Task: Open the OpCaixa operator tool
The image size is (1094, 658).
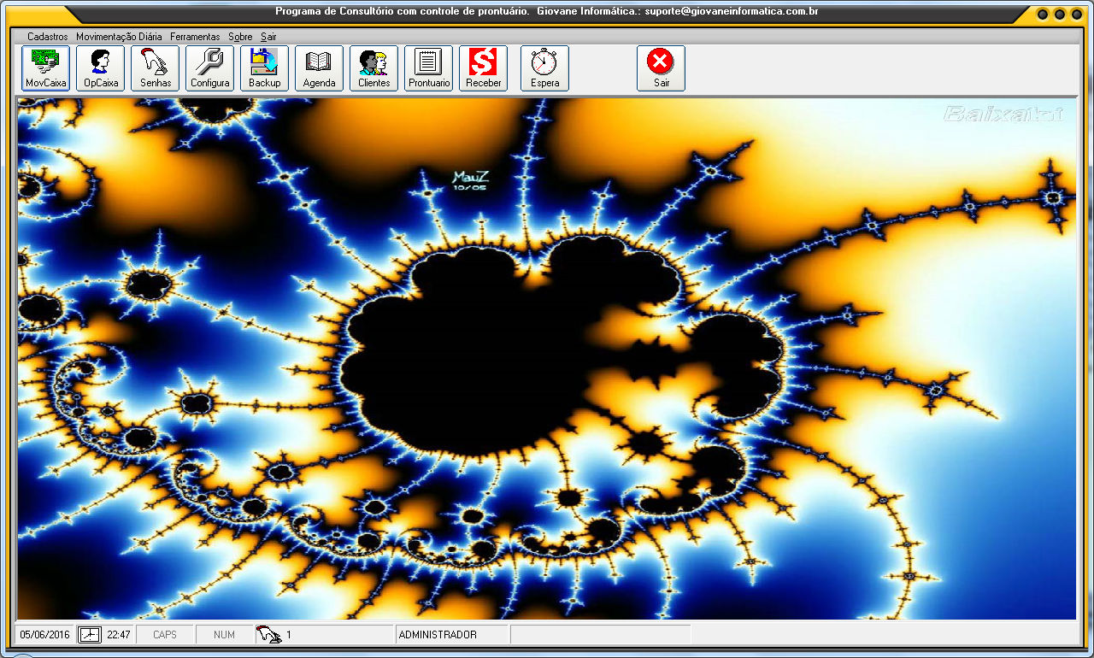Action: point(101,68)
